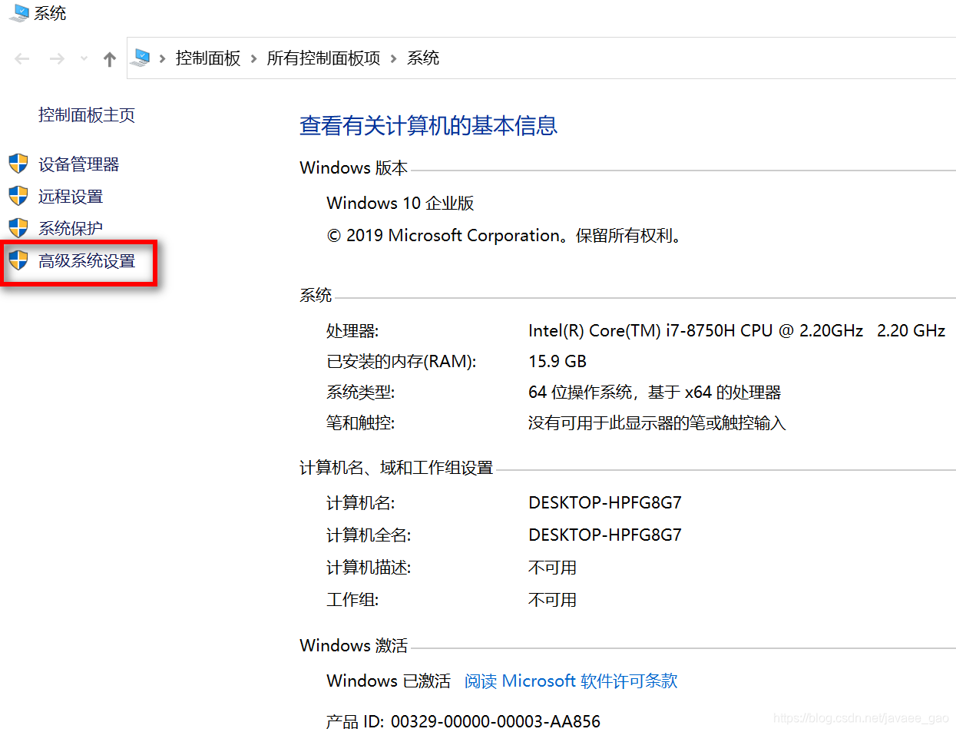Viewport: 956px width, 732px height.
Task: Select the 所有控制面板项 breadcrumb
Action: coord(323,58)
